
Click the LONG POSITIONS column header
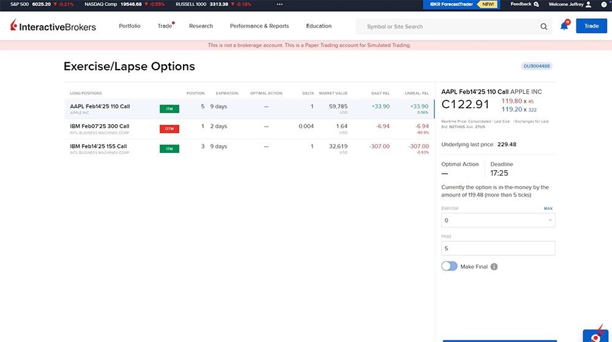click(x=86, y=94)
